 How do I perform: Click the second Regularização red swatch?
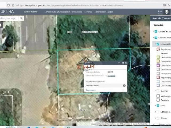click(x=158, y=77)
